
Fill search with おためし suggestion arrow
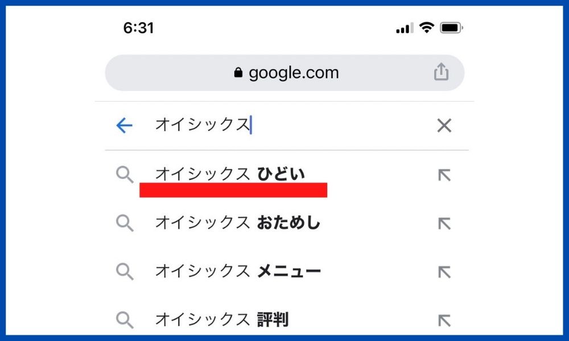tap(444, 223)
